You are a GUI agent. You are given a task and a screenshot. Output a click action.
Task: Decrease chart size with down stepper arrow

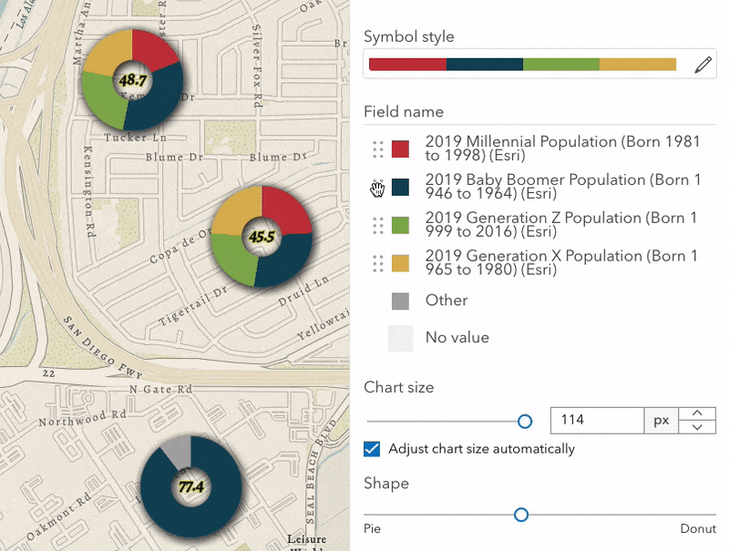pos(697,427)
